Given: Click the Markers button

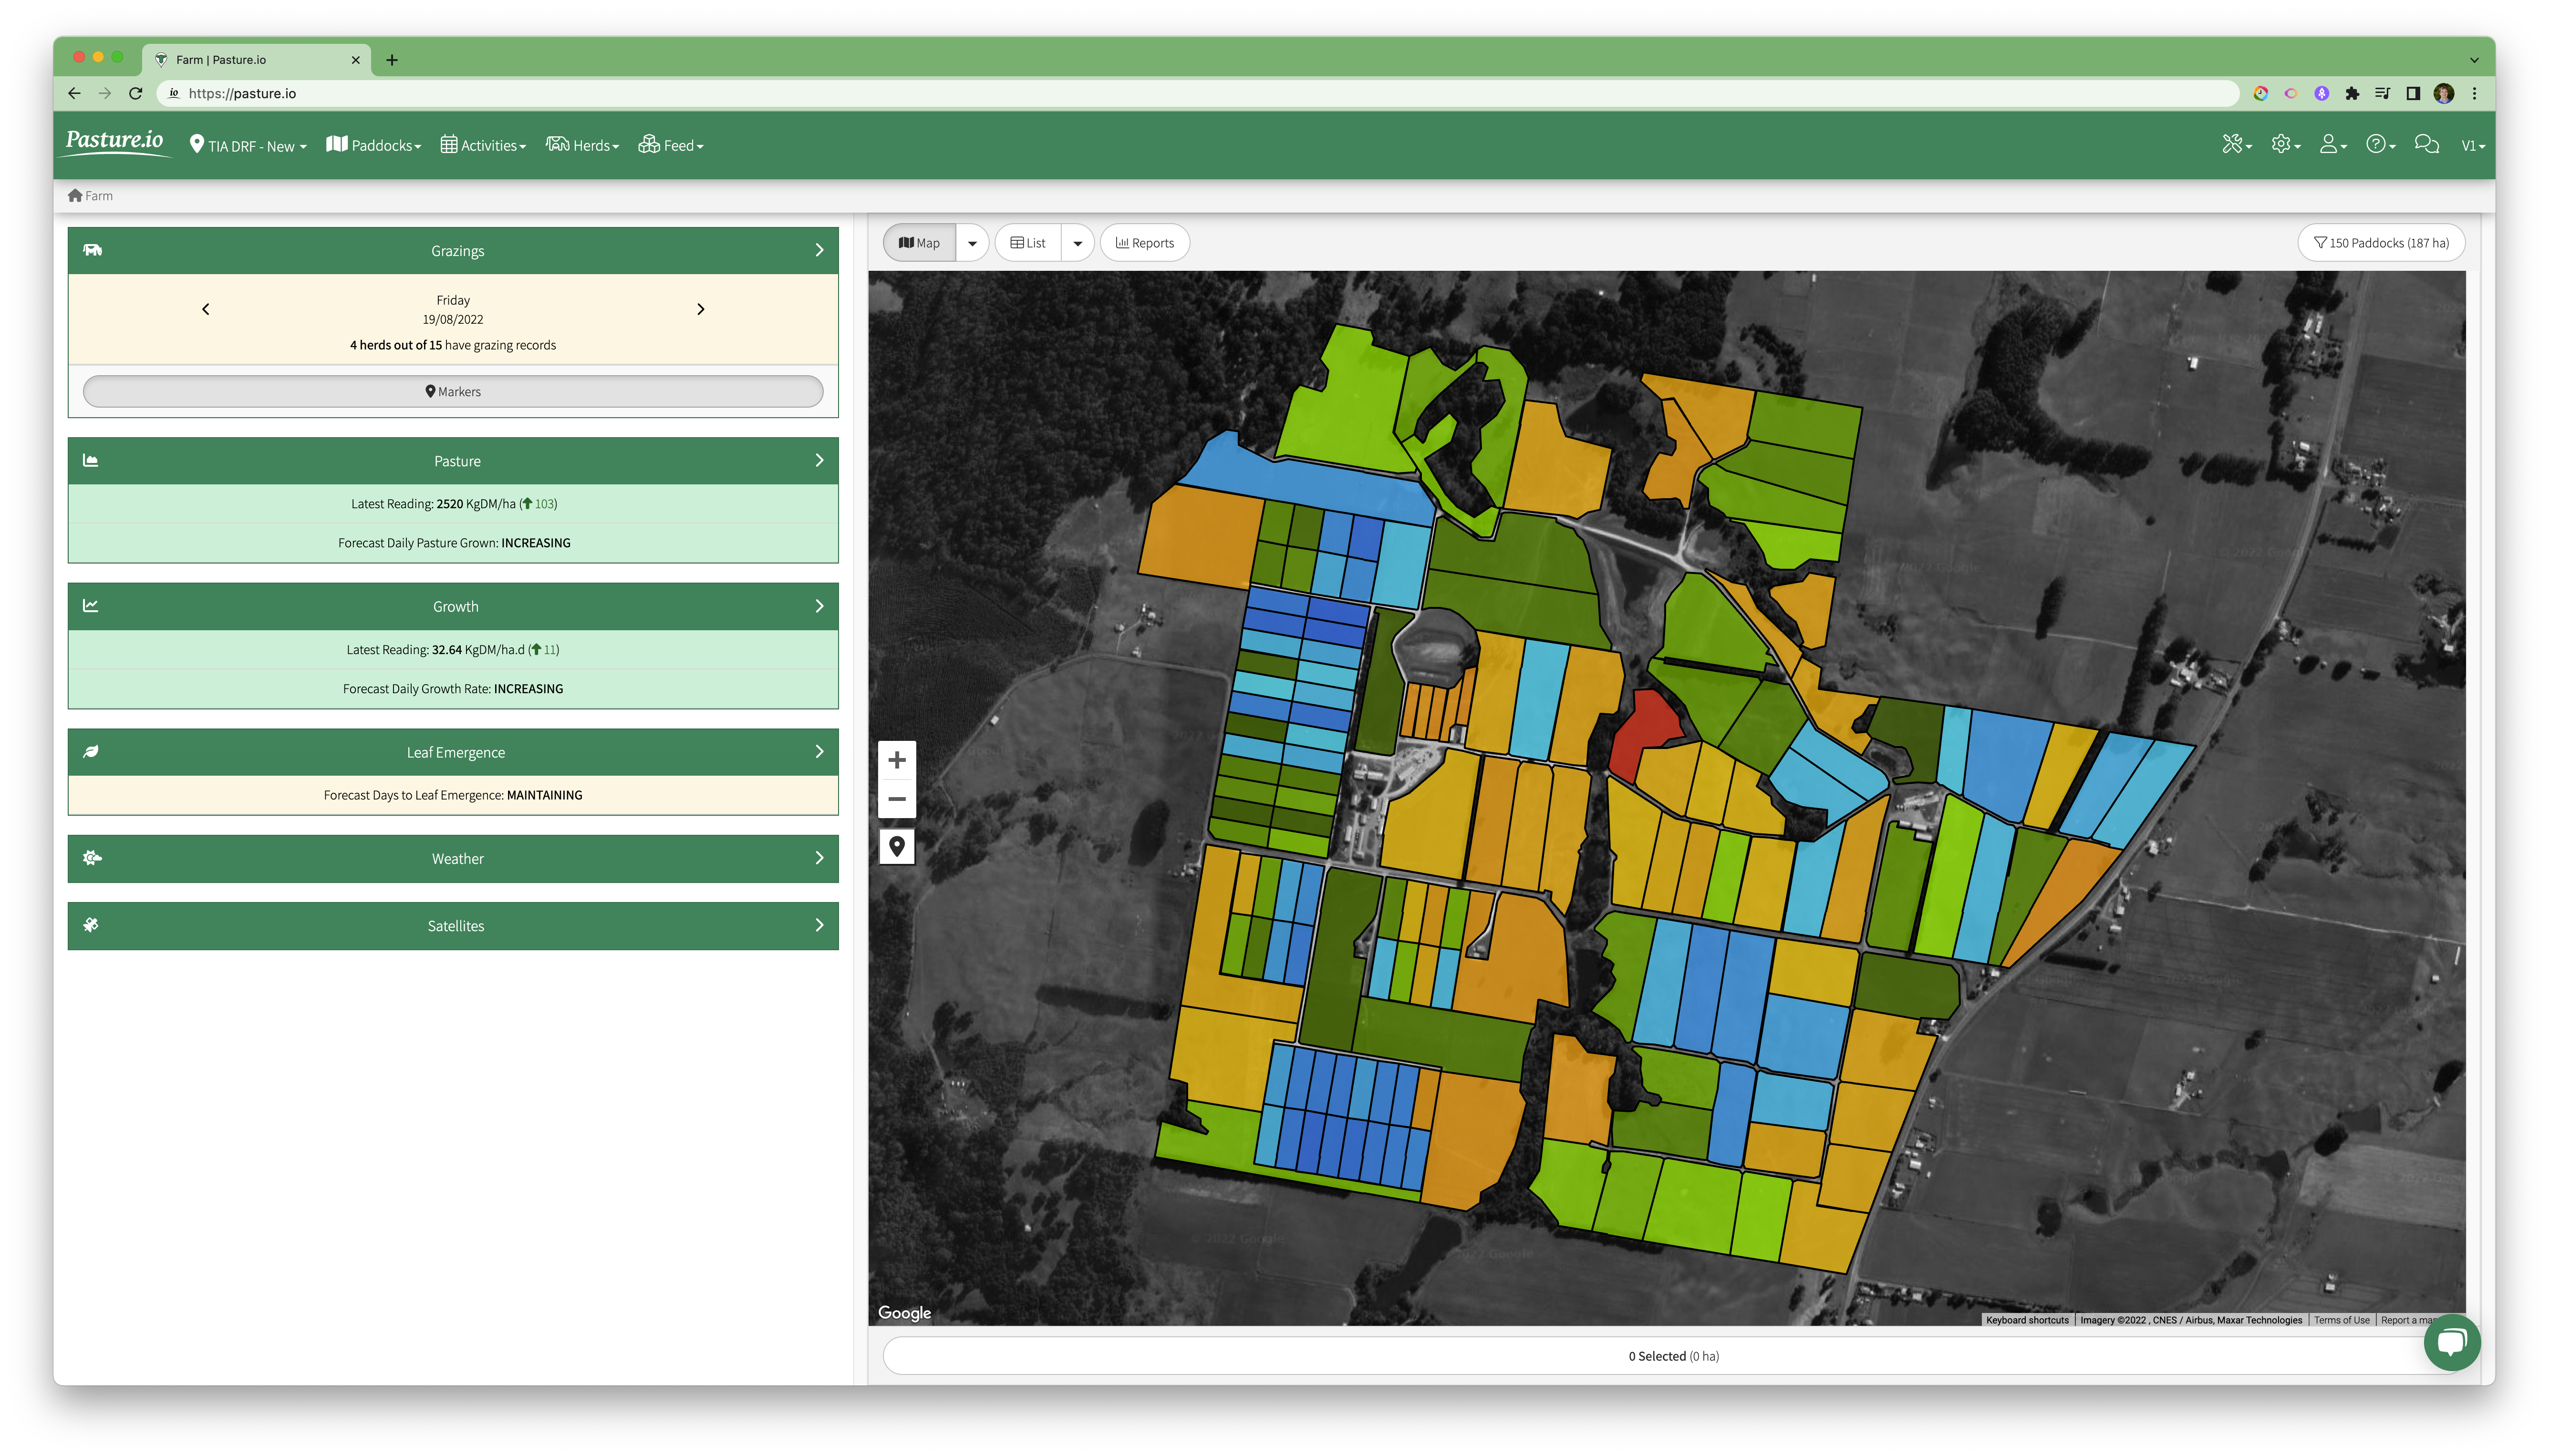Looking at the screenshot, I should point(453,392).
